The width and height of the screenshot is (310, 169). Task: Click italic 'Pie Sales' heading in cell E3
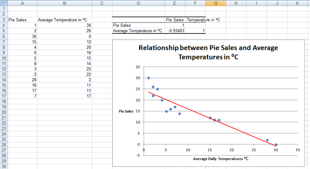click(x=175, y=20)
